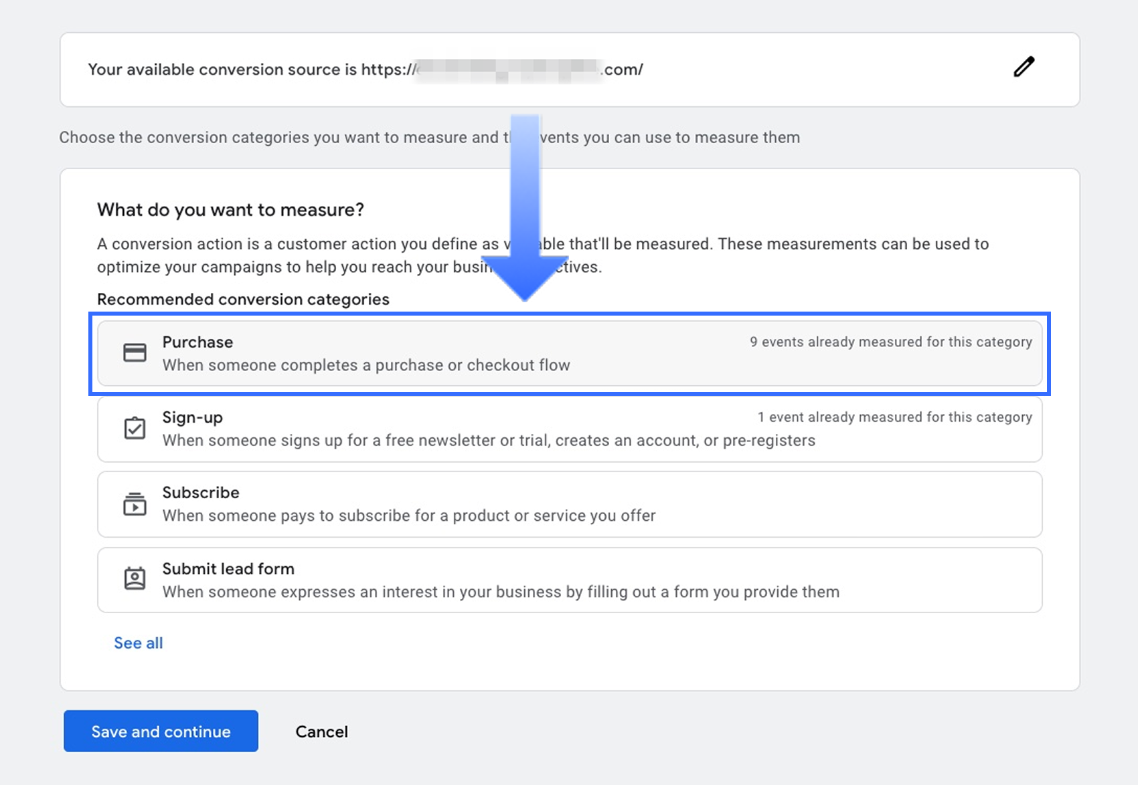Click the Sign-up description about free newsletter
Screen dimensions: 1138x785
(x=489, y=441)
